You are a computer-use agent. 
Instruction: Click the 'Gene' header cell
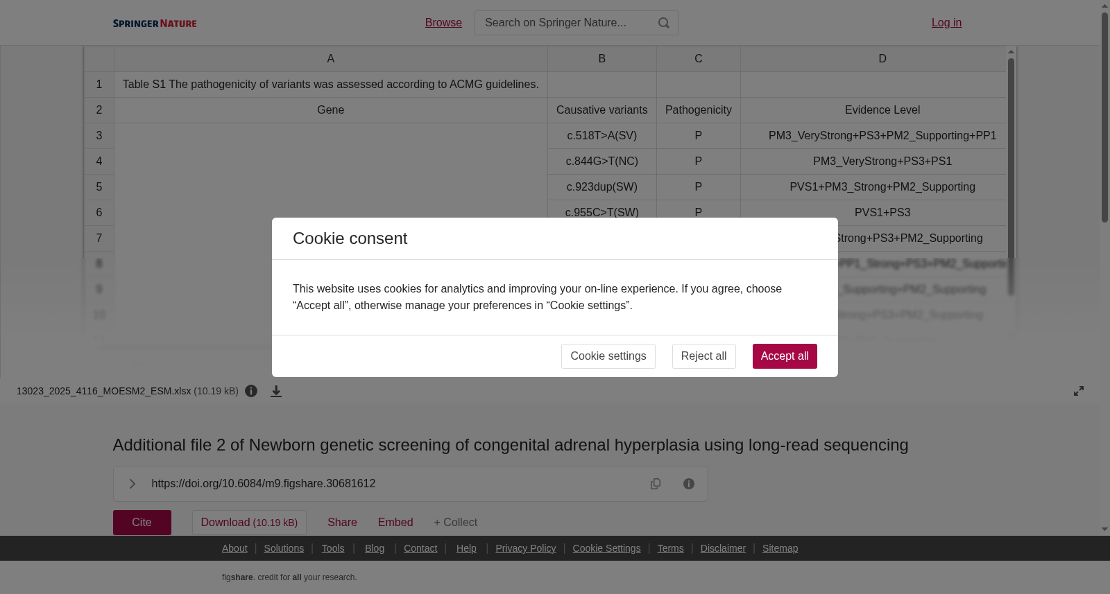tap(331, 110)
